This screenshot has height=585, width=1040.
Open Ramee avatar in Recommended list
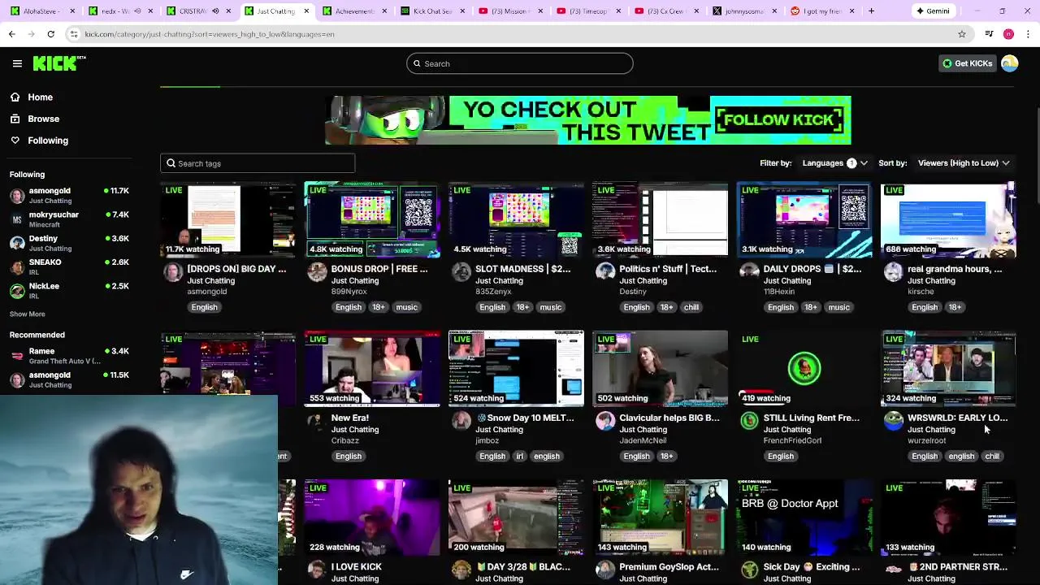coord(17,356)
